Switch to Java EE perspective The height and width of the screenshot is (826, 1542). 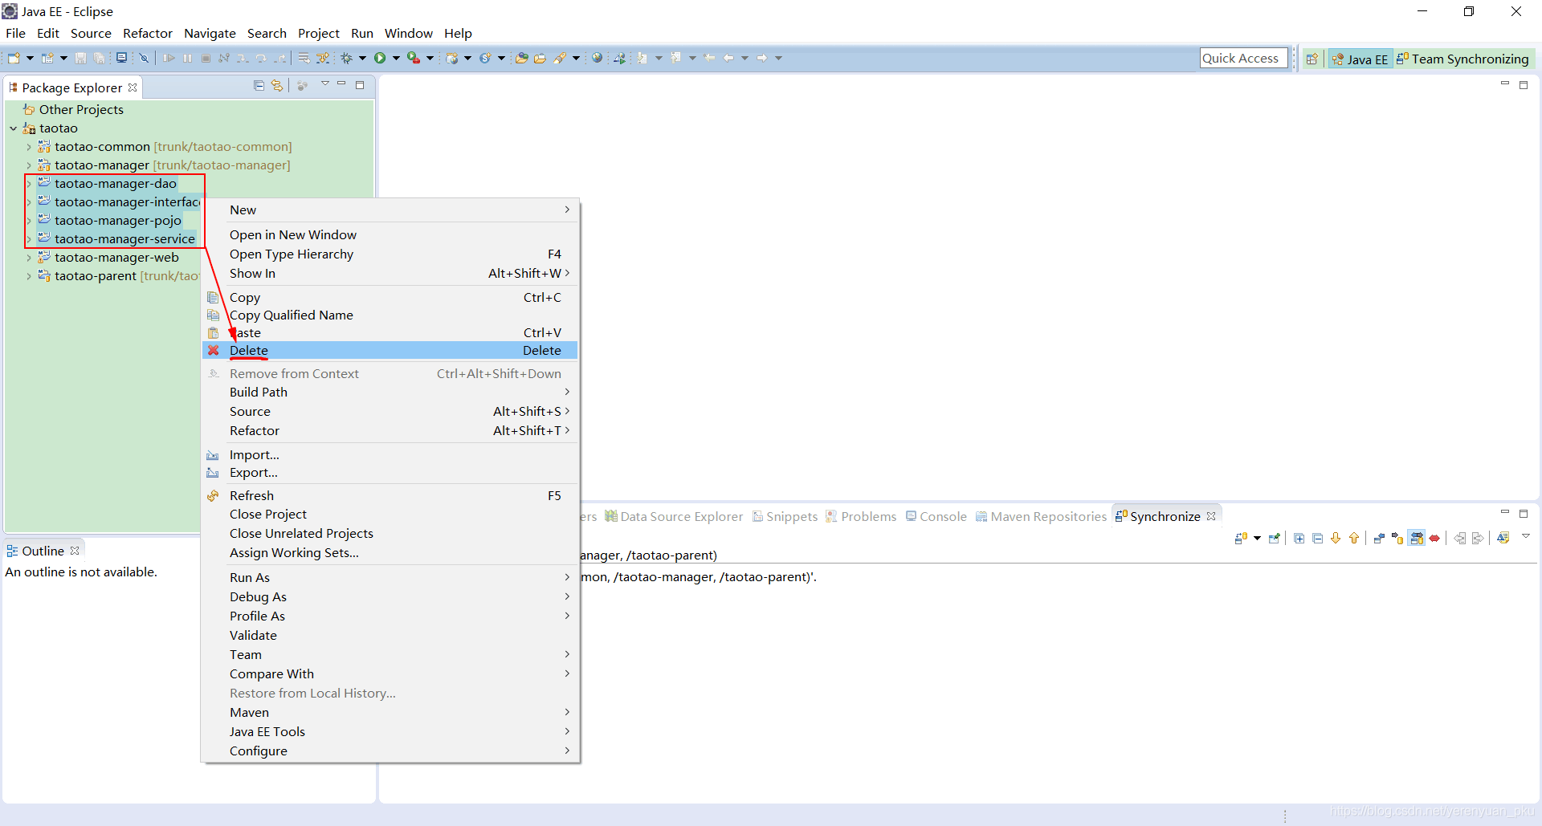1360,59
